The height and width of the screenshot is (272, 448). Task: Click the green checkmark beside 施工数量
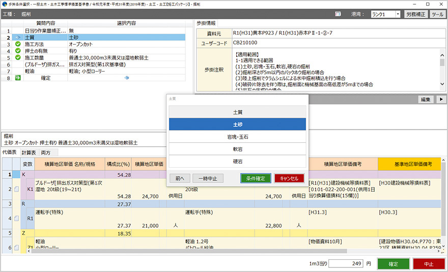coord(18,57)
